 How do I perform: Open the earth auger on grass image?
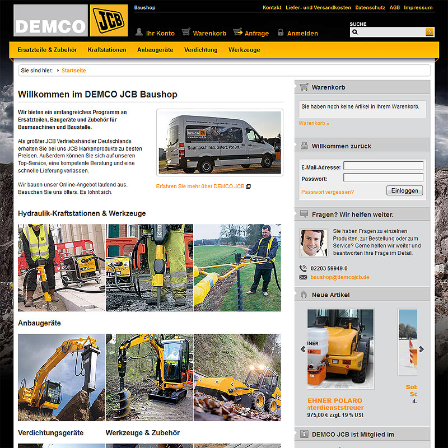(237, 268)
